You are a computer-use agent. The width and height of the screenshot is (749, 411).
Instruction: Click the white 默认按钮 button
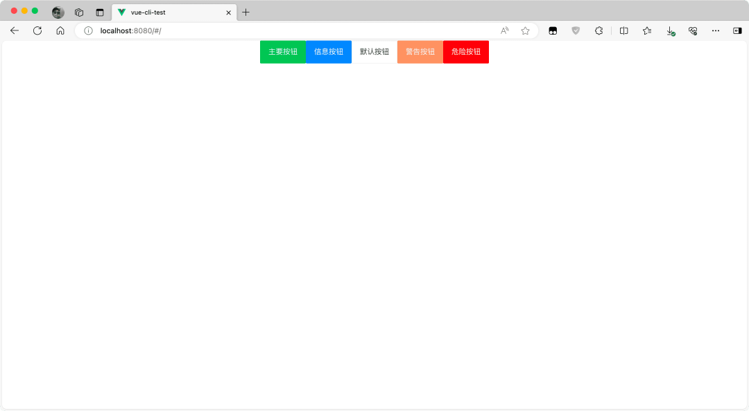tap(374, 51)
